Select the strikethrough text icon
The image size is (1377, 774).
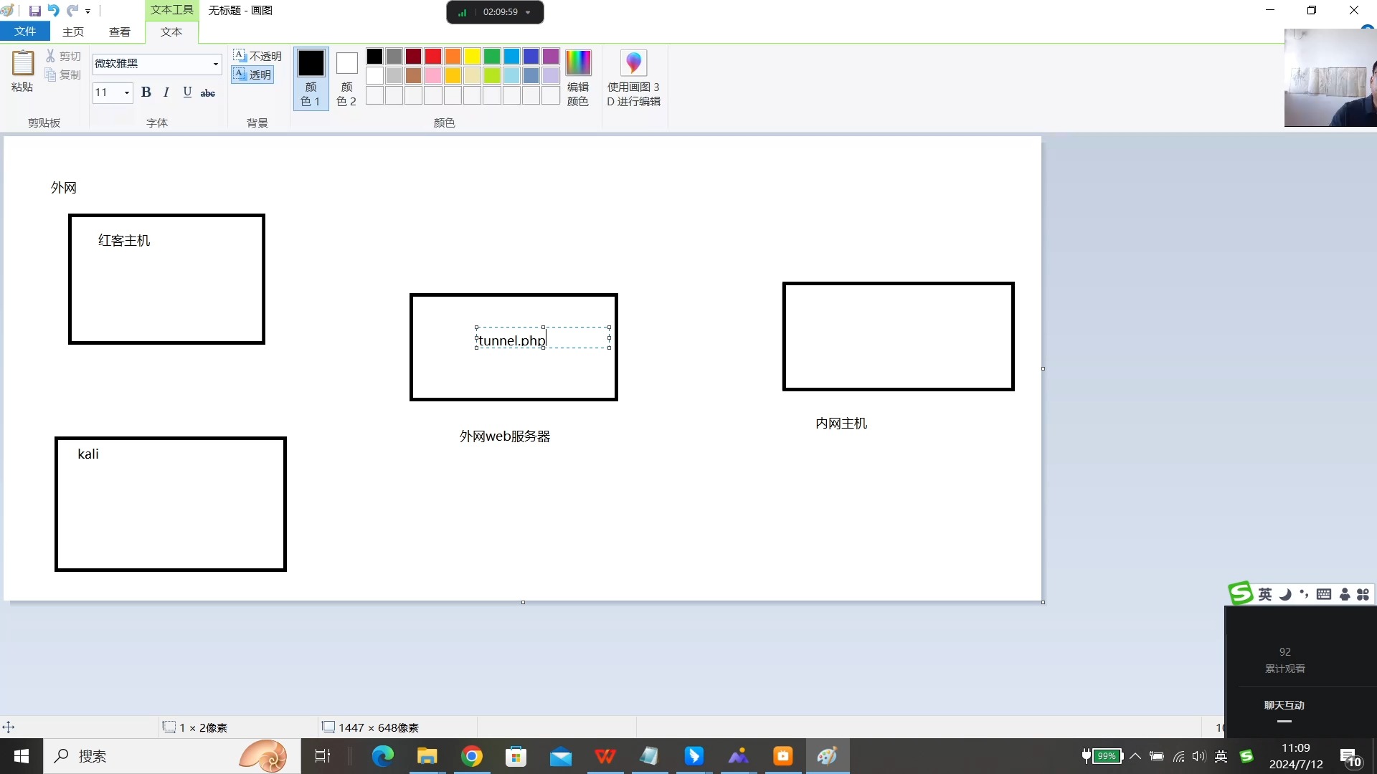click(208, 92)
